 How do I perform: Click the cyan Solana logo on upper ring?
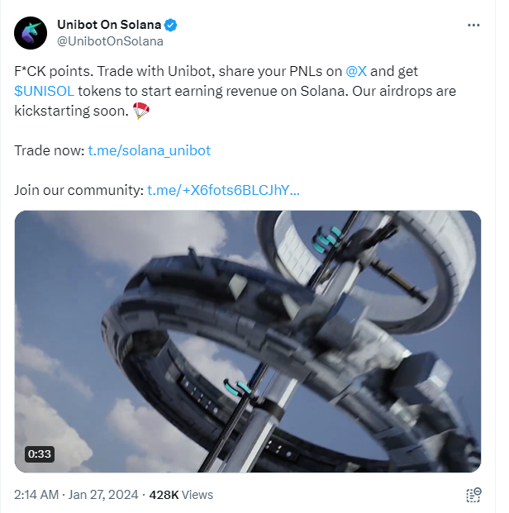(328, 240)
